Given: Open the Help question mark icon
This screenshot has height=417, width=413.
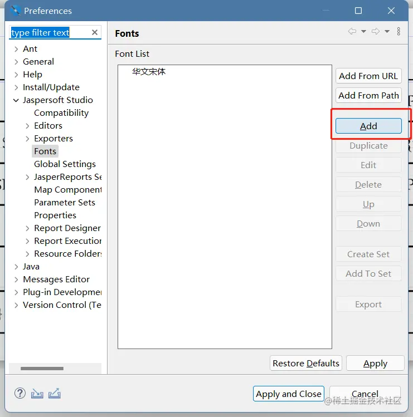Looking at the screenshot, I should click(x=20, y=393).
